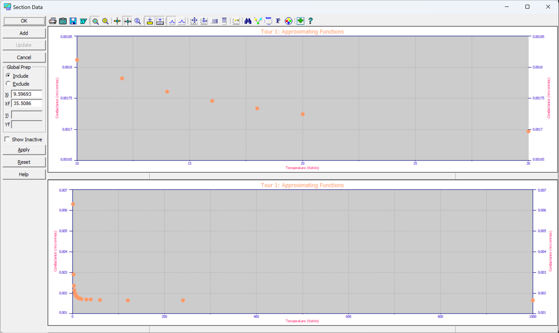Click the blue W Word export icon
The height and width of the screenshot is (333, 559).
83,21
